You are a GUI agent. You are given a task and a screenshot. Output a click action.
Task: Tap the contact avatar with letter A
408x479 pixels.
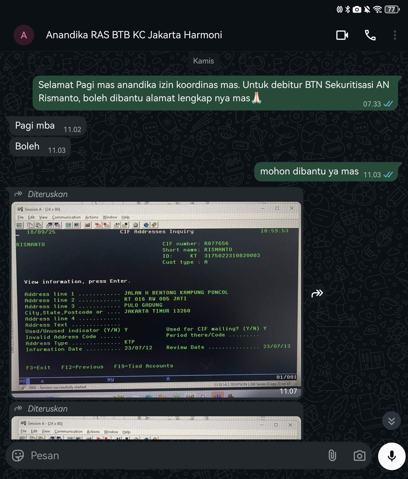(x=24, y=35)
